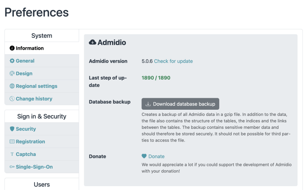This screenshot has height=190, width=306.
Task: Open Regional settings in sidebar
Action: [36, 86]
